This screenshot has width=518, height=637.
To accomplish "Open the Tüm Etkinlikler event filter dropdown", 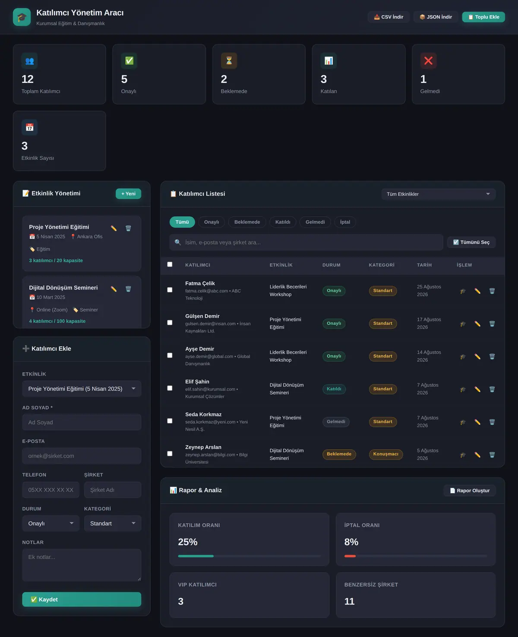I will click(438, 194).
